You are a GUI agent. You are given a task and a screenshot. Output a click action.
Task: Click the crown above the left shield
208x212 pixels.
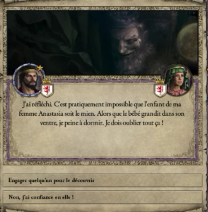pos(47,81)
